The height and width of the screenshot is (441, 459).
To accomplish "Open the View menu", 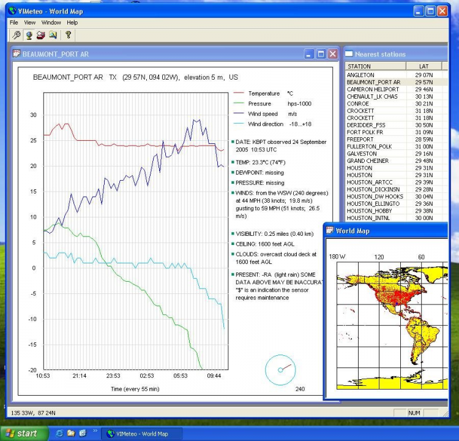I will click(29, 23).
